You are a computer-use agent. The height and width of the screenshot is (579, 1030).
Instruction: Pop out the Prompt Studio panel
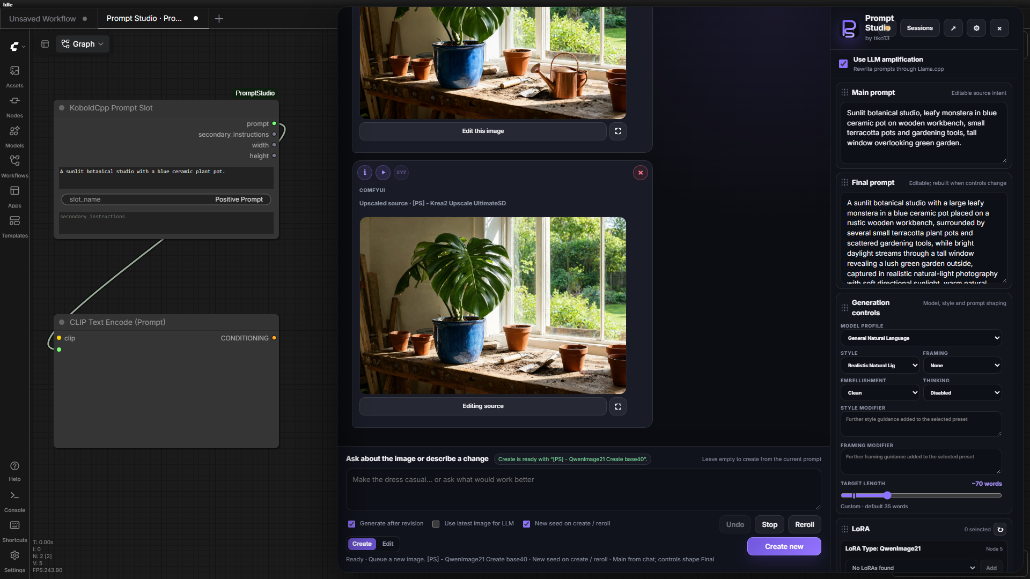953,28
